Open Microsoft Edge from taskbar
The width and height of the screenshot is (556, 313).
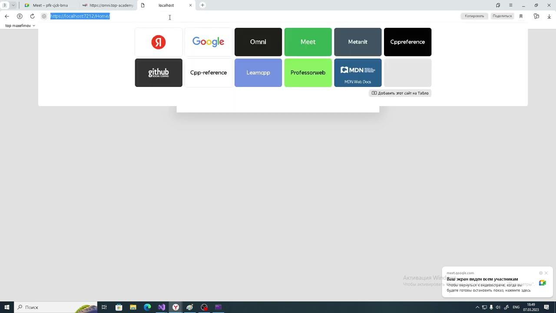147,307
